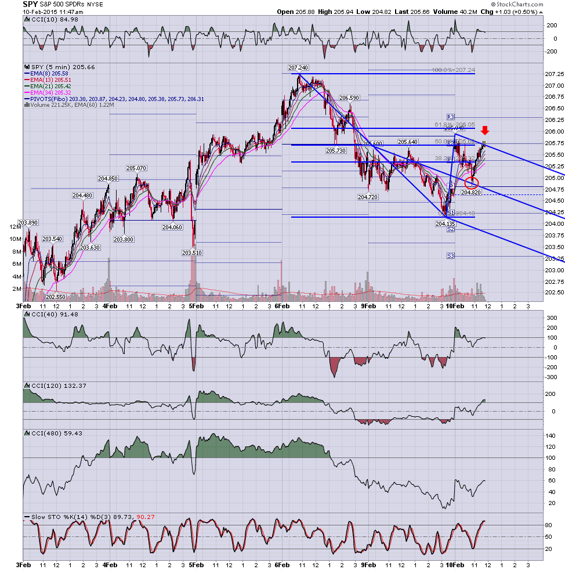Click the CCI(120) 132.37 indicator label
Screen dimensions: 565x573
click(59, 385)
